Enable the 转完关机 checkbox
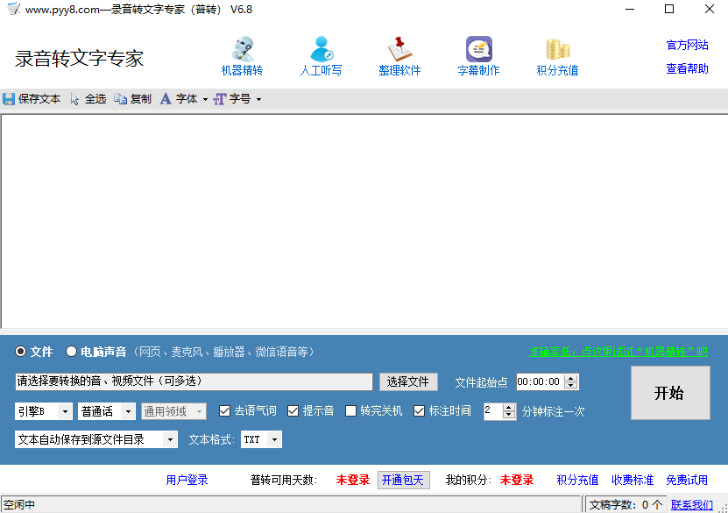 point(351,410)
